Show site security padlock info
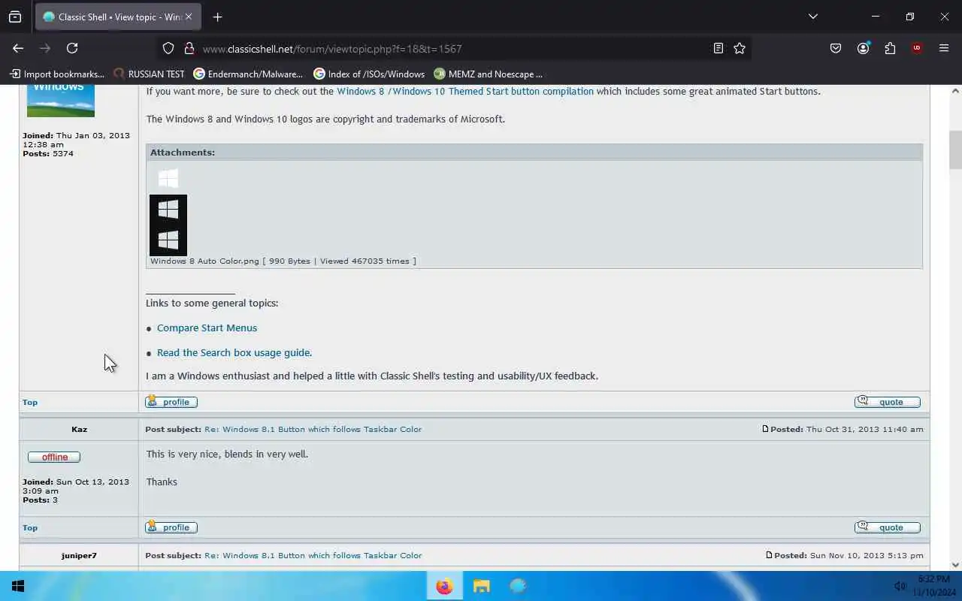962x601 pixels. pos(189,48)
